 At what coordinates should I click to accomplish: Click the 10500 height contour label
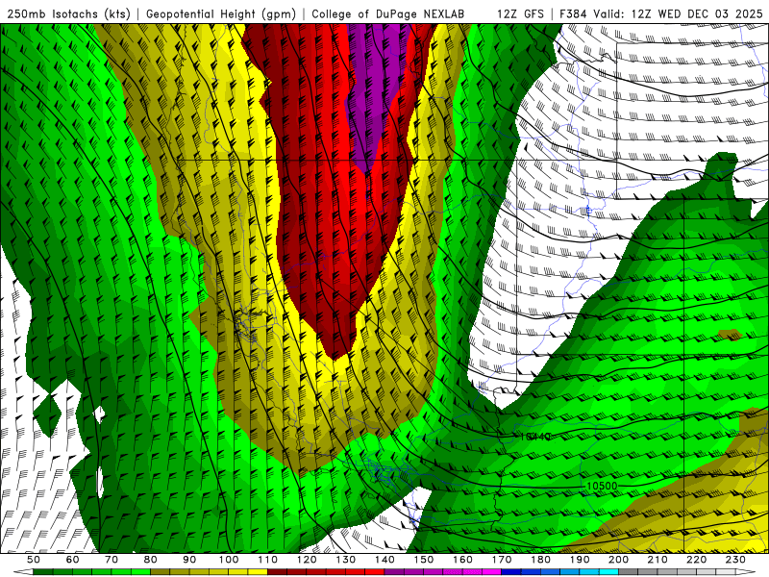(602, 486)
